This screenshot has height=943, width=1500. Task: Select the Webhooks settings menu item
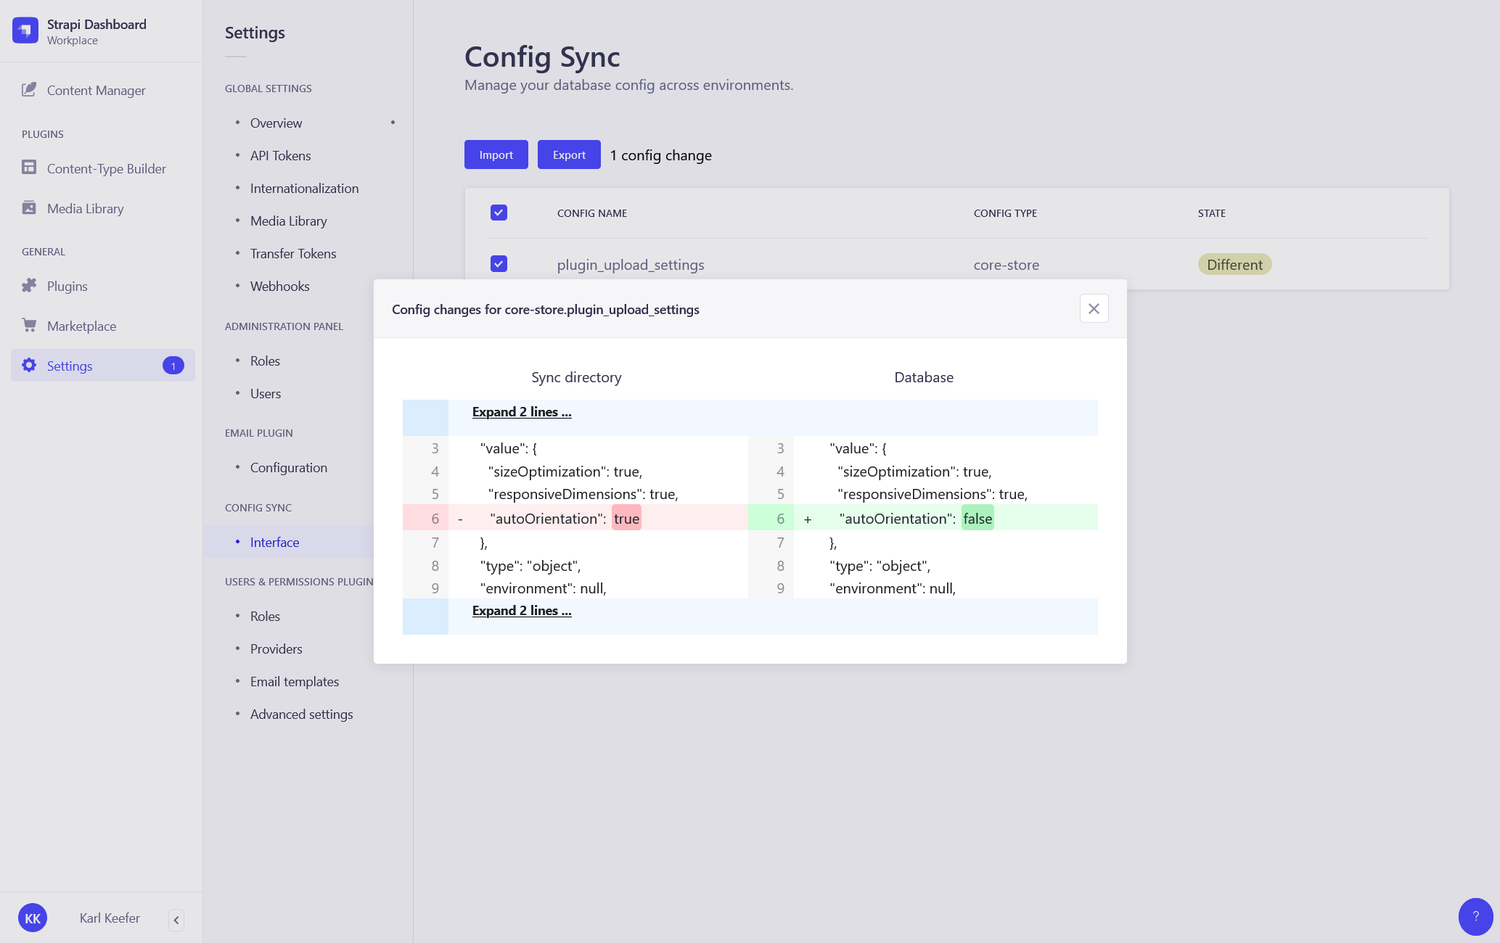(279, 284)
